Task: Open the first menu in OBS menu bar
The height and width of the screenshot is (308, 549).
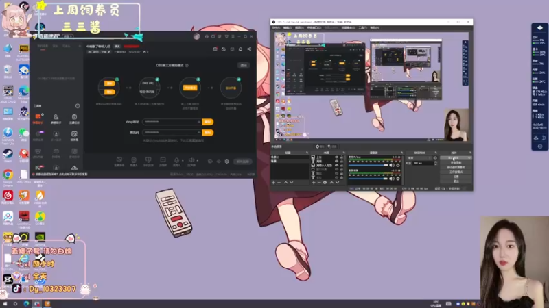Action: pos(276,27)
